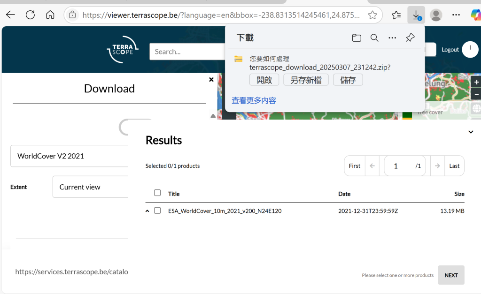Expand the ESA_WorldCover product row details
Image resolution: width=481 pixels, height=294 pixels.
click(x=147, y=211)
